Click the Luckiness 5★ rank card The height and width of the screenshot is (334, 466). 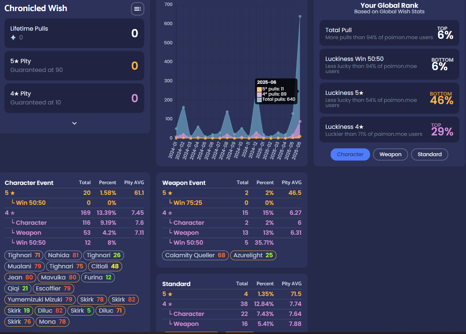(x=389, y=98)
